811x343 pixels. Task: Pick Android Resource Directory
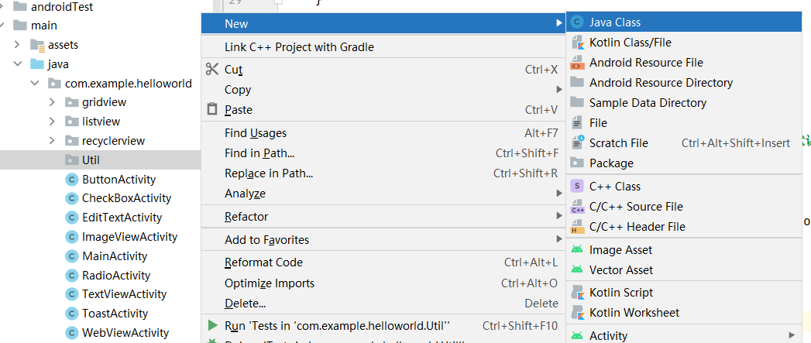tap(661, 83)
